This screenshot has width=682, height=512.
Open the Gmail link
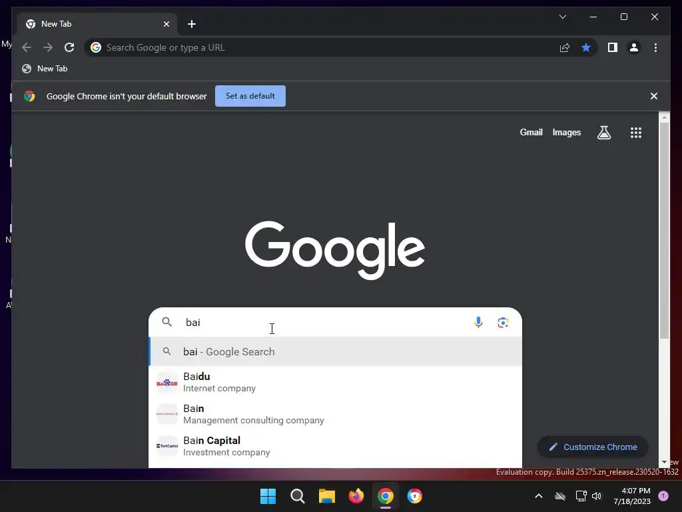pyautogui.click(x=531, y=133)
